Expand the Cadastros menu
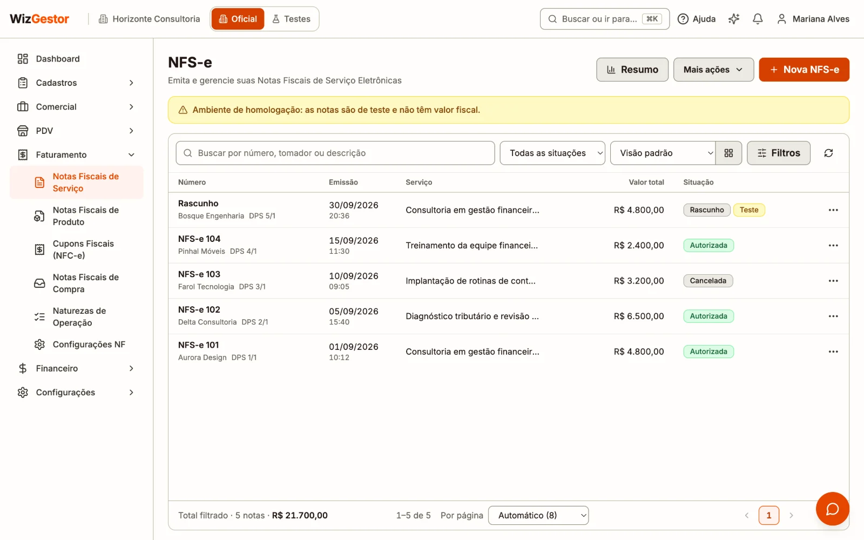The image size is (864, 540). (x=76, y=83)
